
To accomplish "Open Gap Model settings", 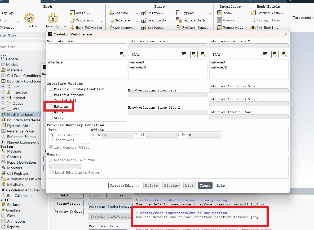I will pyautogui.click(x=264, y=27).
